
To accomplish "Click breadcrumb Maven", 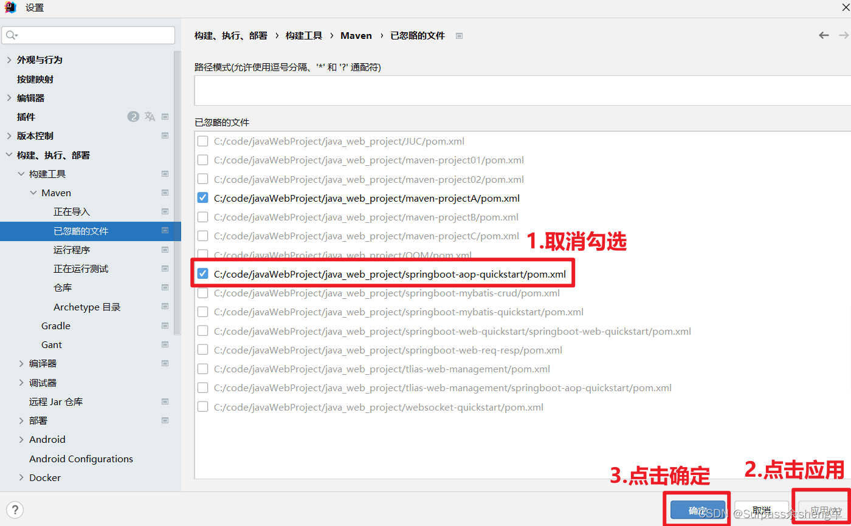I will (356, 36).
